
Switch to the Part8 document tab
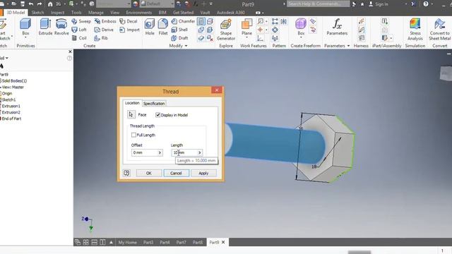tap(198, 243)
